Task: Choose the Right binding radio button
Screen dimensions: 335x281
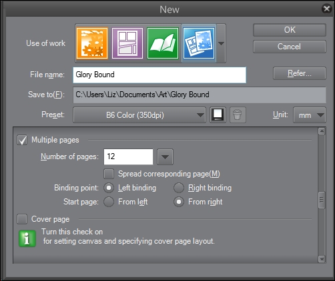Action: pyautogui.click(x=179, y=188)
